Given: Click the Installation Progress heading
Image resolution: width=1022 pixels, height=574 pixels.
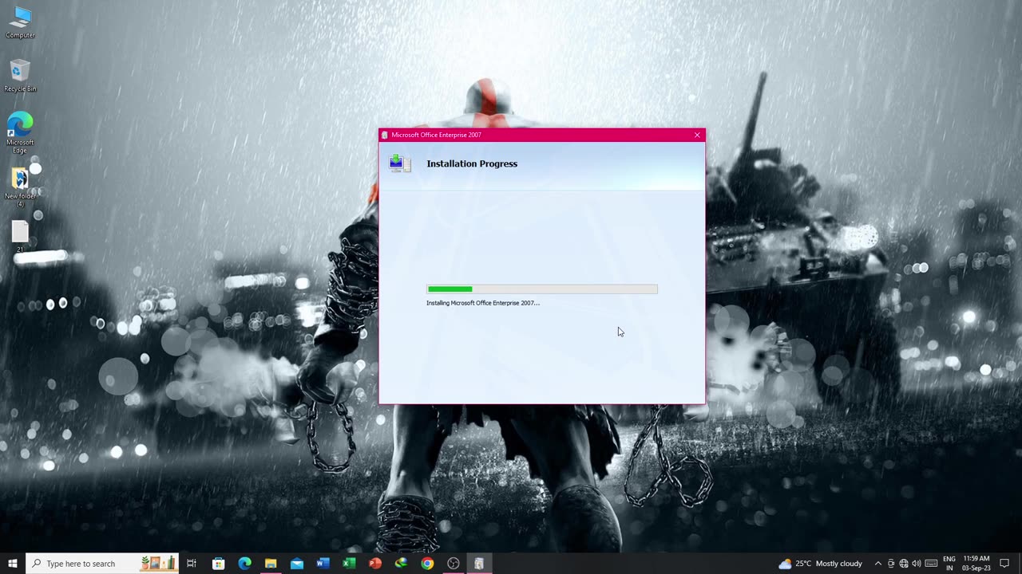Looking at the screenshot, I should click(472, 163).
